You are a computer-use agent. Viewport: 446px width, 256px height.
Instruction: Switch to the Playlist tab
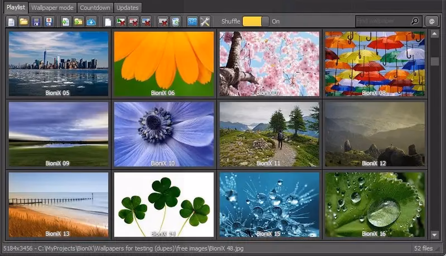(x=16, y=7)
